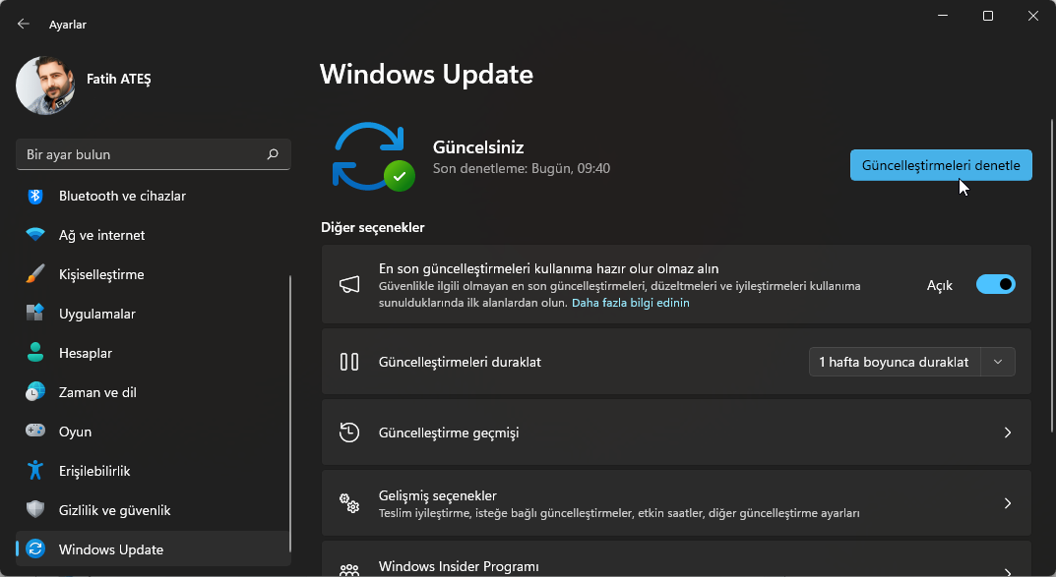Click the Bir ayar bulun search field
Viewport: 1056px width, 577px height.
pyautogui.click(x=143, y=154)
